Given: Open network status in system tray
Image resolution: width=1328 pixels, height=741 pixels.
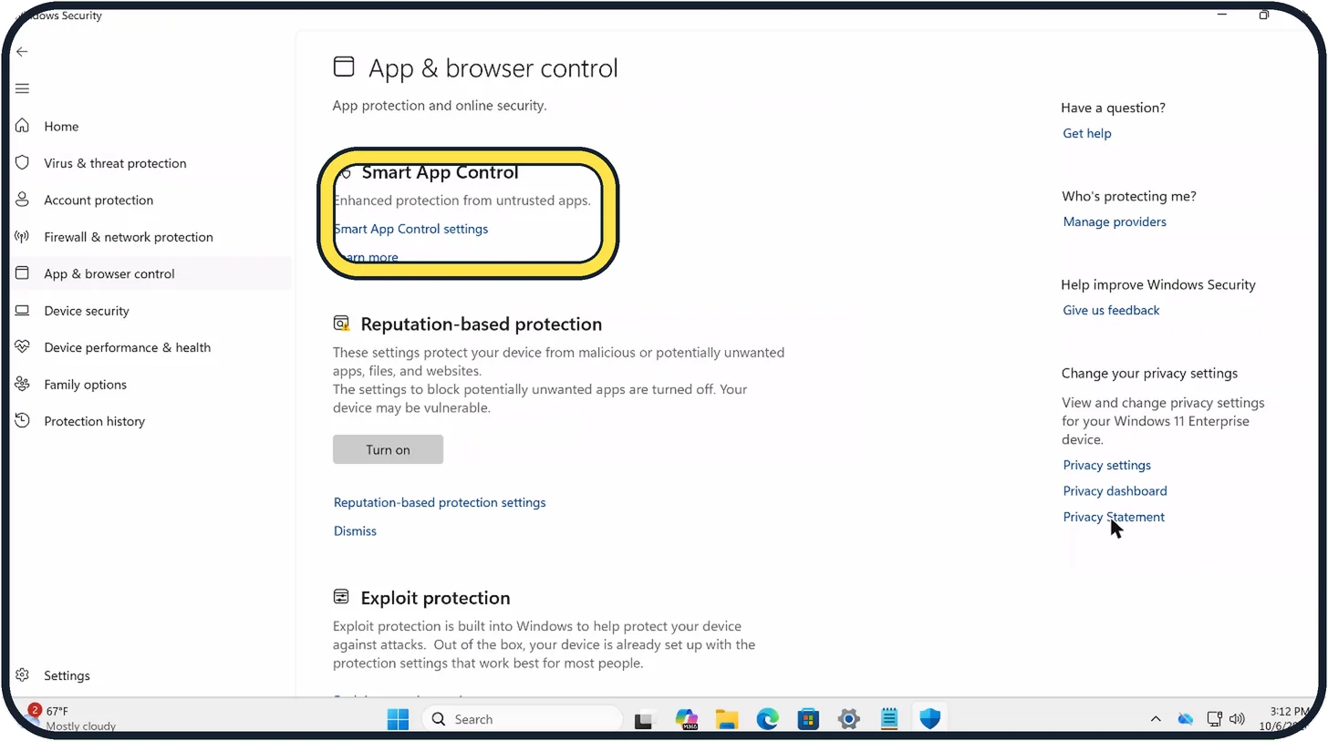Looking at the screenshot, I should point(1214,719).
